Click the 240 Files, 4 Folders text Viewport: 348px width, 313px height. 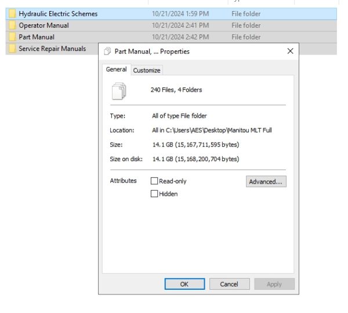176,90
